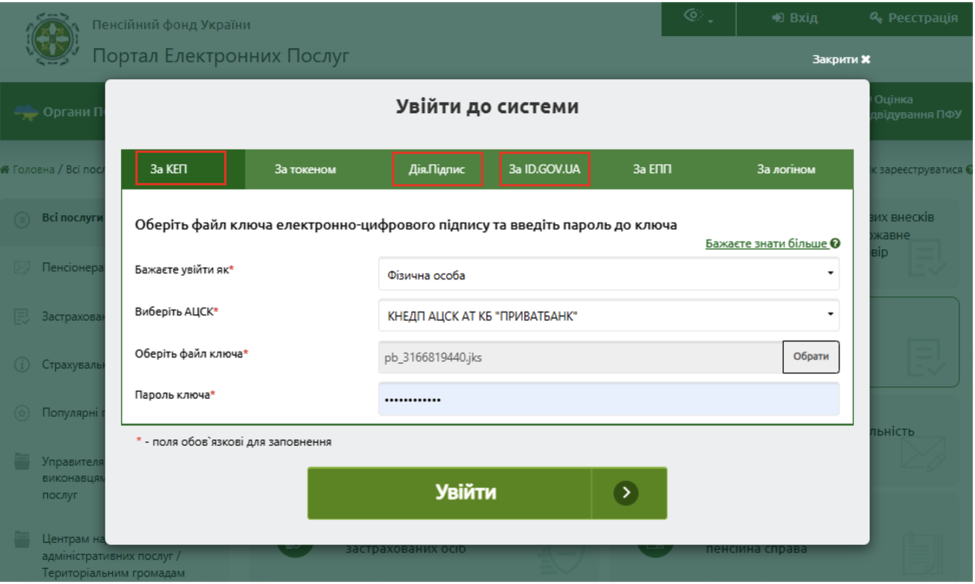Image resolution: width=975 pixels, height=584 pixels.
Task: Click the Страхувальнику info sidebar icon
Action: [x=22, y=365]
